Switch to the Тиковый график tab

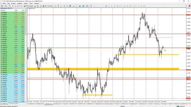click(13, 103)
